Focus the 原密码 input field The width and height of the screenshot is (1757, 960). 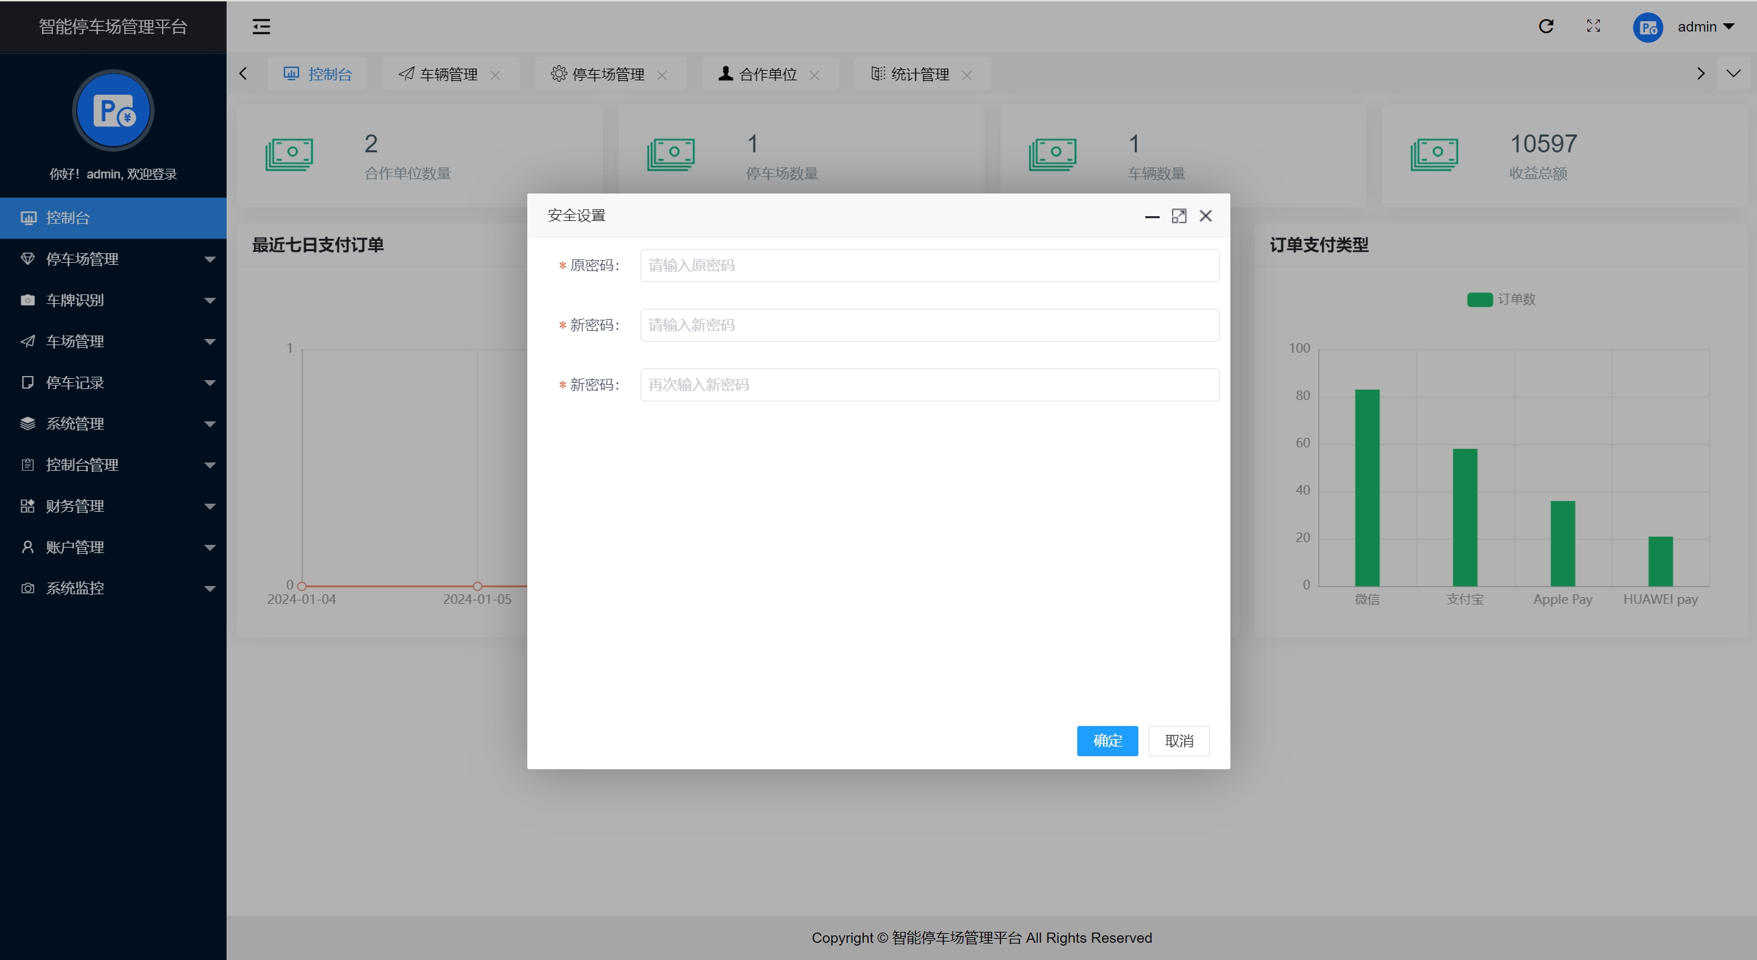point(929,266)
